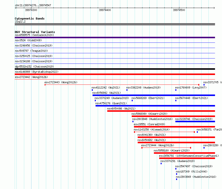The height and width of the screenshot is (189, 222).
Task: Select nsv3250025 (Chaisson2019) label
Action: tap(34, 56)
